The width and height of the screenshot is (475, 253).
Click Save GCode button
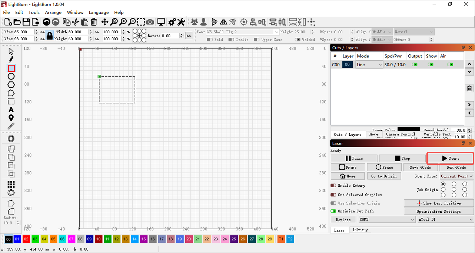pyautogui.click(x=421, y=167)
